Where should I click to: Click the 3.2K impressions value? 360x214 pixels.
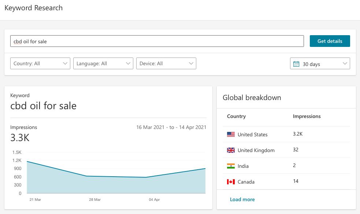[x=297, y=134]
